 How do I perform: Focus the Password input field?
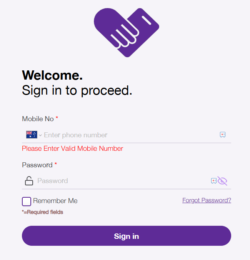pyautogui.click(x=123, y=181)
